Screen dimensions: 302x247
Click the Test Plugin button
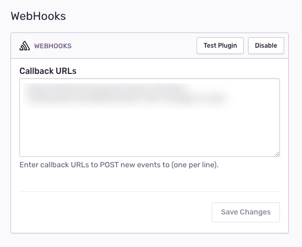pos(220,46)
